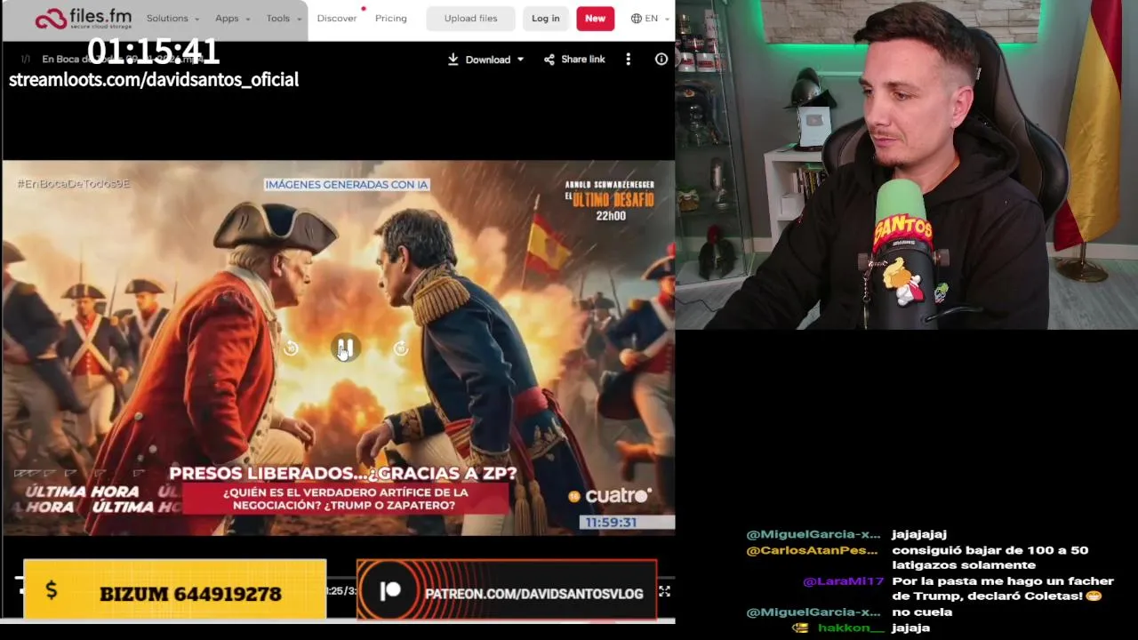This screenshot has width=1138, height=640.
Task: Click the 'PATREON.COM/DAVIDSANTOSVLOG' text
Action: 534,594
